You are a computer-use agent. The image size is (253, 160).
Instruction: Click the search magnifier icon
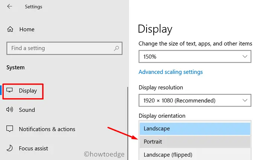116,48
